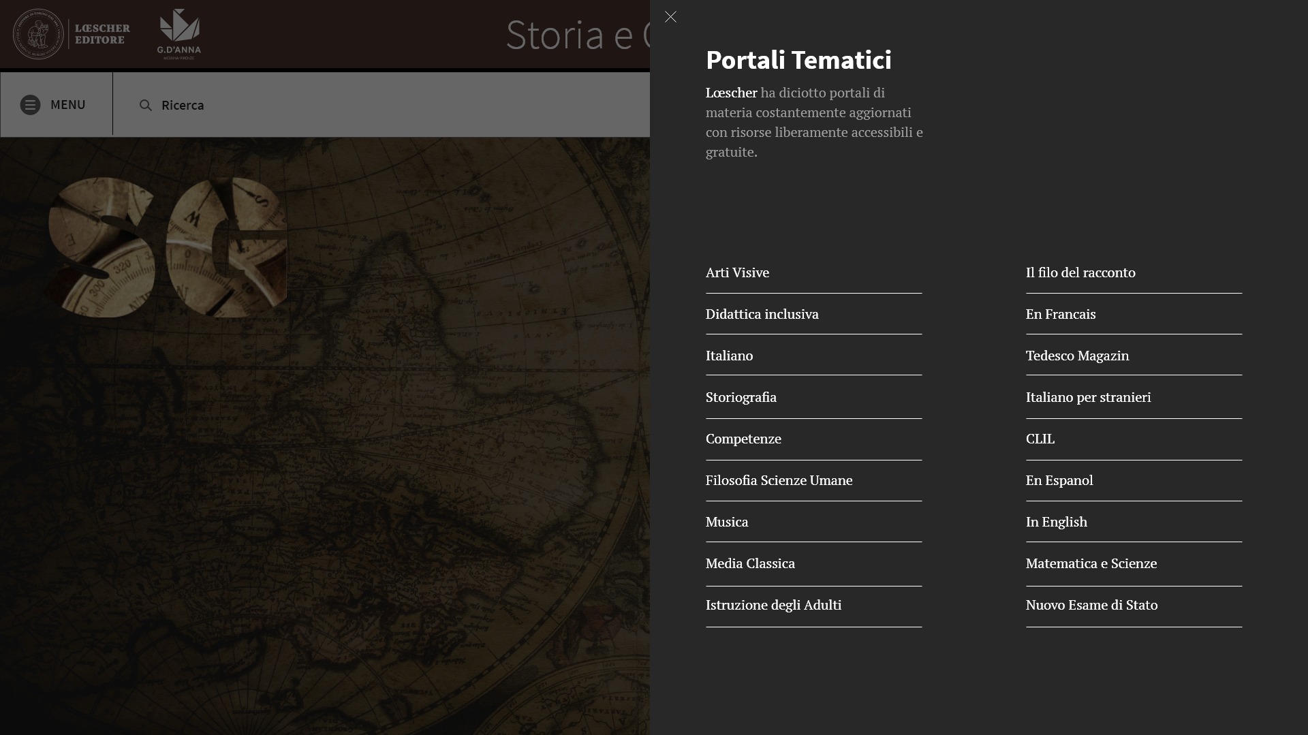
Task: Select Italiano per stranieri portal
Action: tap(1088, 397)
